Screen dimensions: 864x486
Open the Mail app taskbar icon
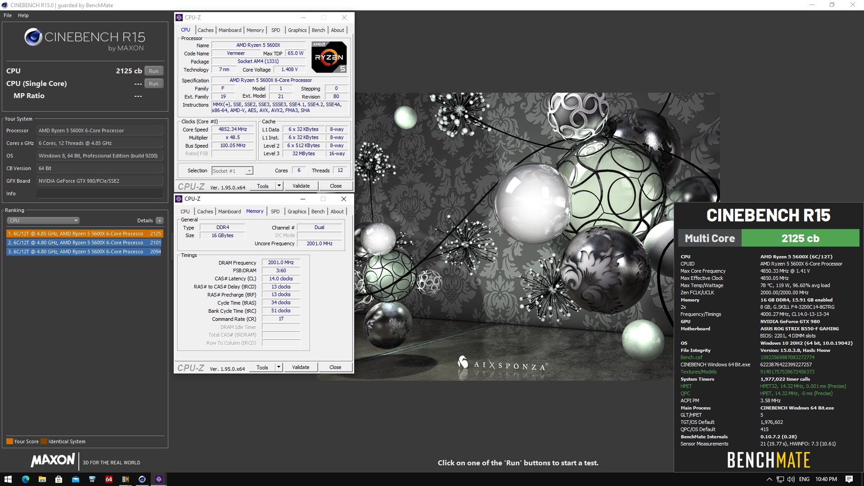75,479
